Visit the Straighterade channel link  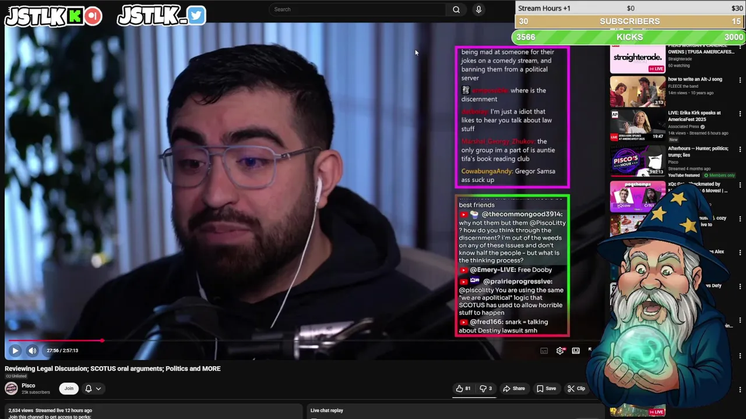tap(680, 59)
